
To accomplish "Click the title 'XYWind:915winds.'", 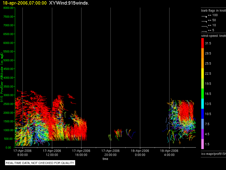I will point(69,3).
